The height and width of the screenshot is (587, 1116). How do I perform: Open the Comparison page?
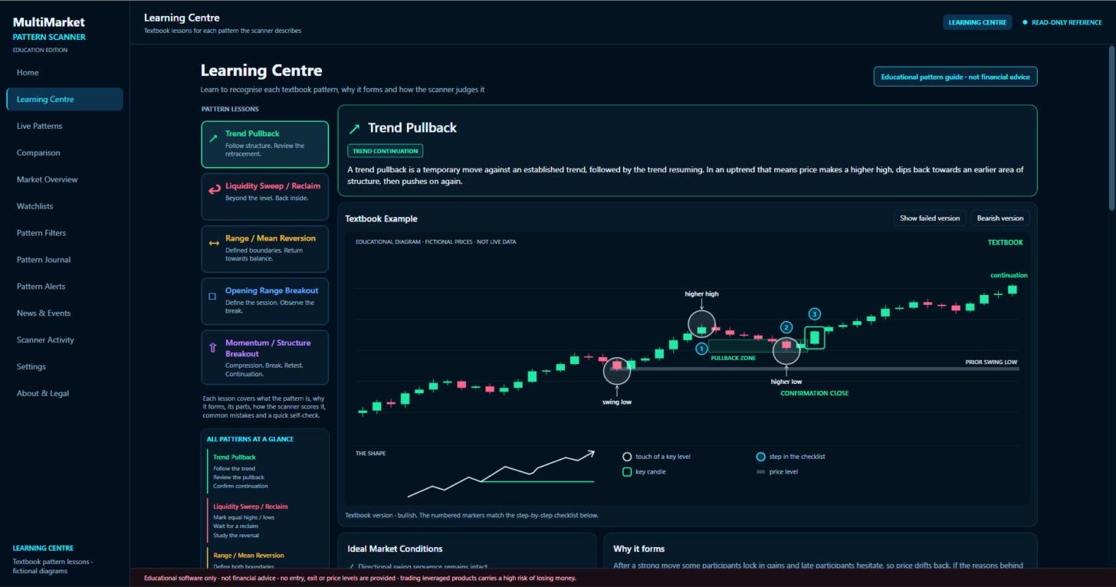pos(64,153)
